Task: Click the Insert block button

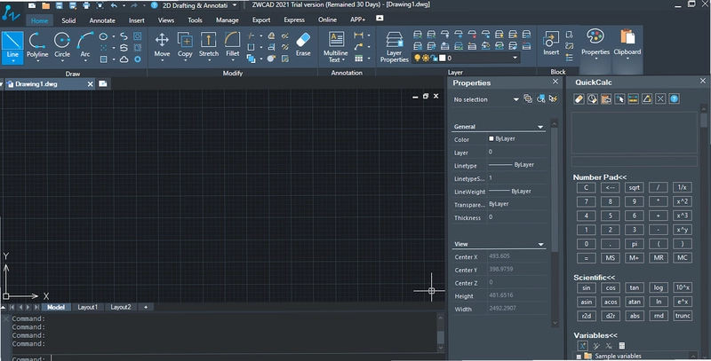Action: point(551,43)
